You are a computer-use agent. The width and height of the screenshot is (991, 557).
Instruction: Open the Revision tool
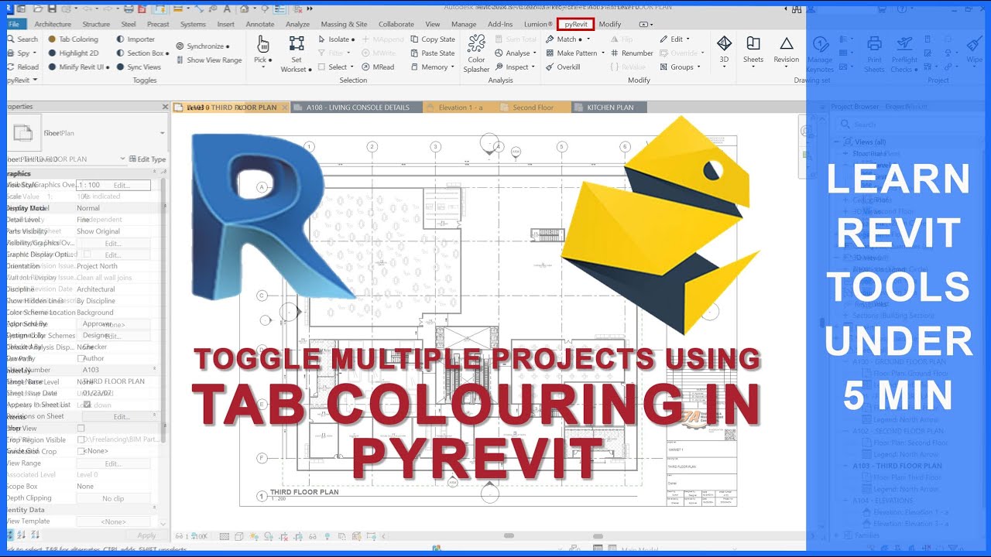pyautogui.click(x=787, y=50)
